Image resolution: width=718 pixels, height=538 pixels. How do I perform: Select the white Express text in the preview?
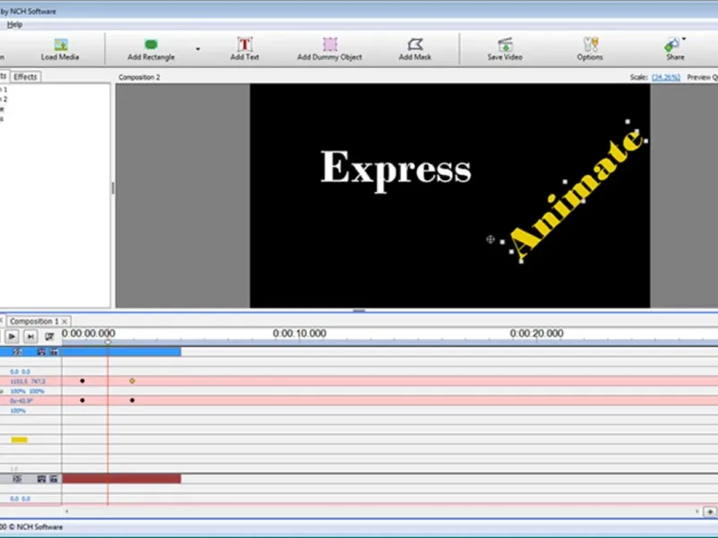pyautogui.click(x=396, y=170)
